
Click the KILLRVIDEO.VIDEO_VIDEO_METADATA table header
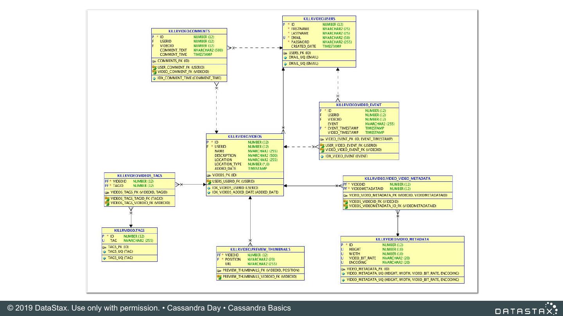click(397, 179)
